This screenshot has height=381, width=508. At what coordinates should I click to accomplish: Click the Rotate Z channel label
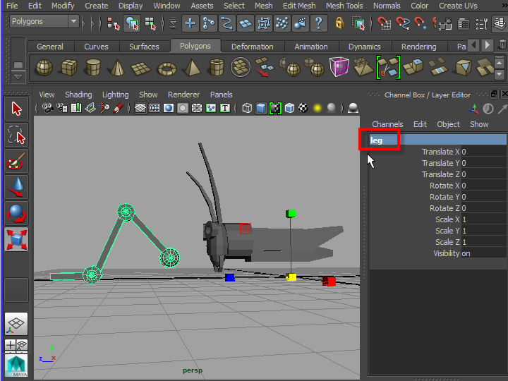click(x=445, y=208)
